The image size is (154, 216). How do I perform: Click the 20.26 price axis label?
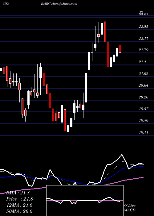(144, 97)
